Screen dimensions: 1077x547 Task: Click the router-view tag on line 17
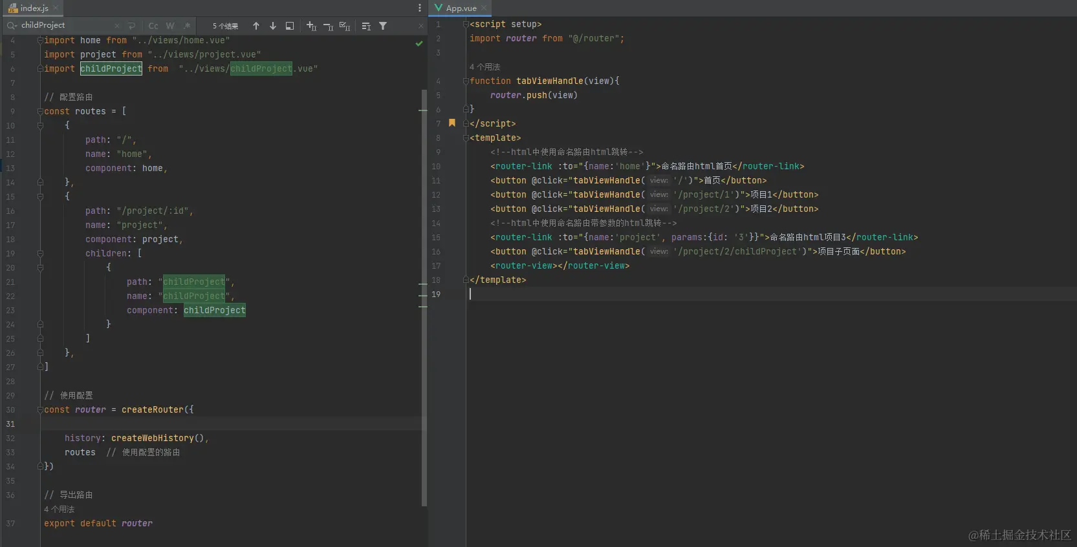[x=560, y=265]
